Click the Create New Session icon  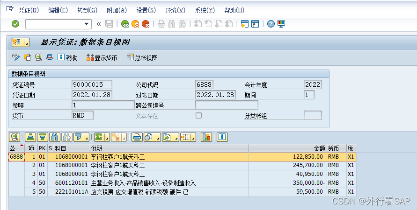244,24
